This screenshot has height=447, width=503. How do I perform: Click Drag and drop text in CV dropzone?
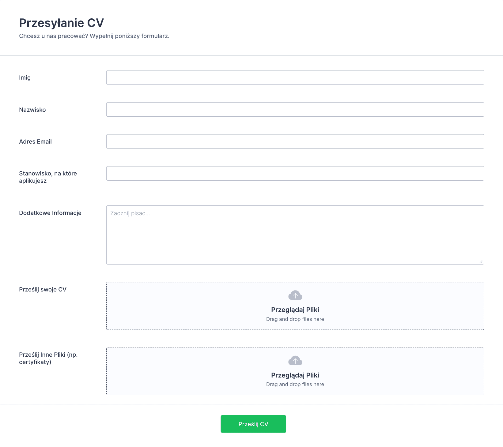(x=295, y=319)
